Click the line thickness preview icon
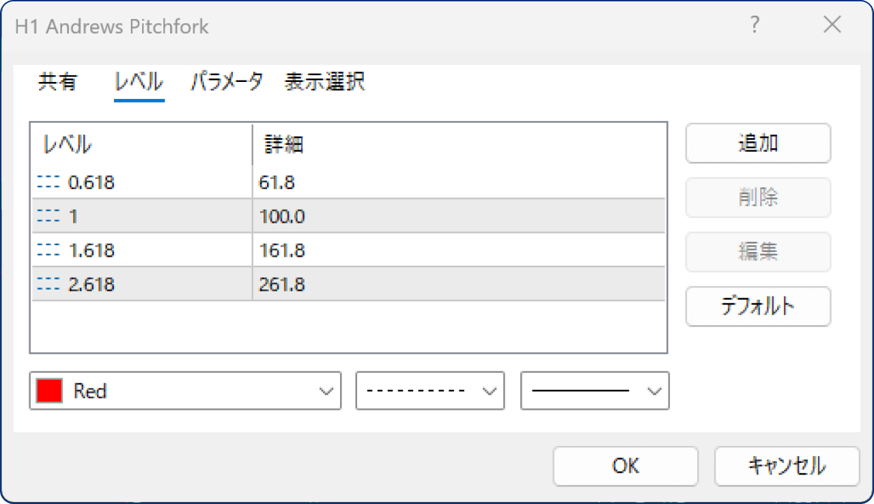 pyautogui.click(x=580, y=390)
